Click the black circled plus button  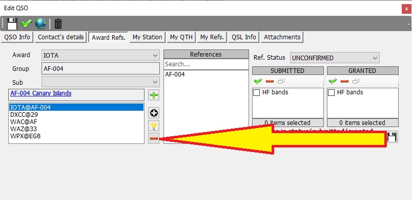click(x=154, y=113)
